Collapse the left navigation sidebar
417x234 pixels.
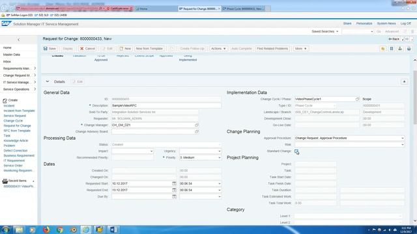click(x=19, y=40)
